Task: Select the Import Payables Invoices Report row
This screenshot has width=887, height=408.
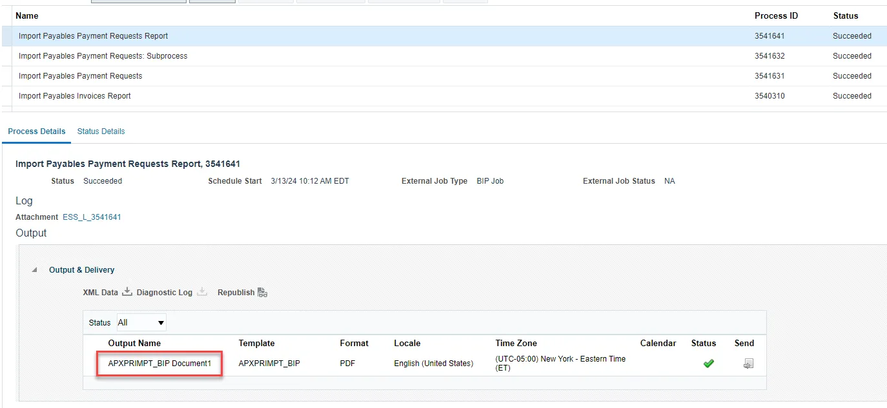Action: click(x=75, y=96)
